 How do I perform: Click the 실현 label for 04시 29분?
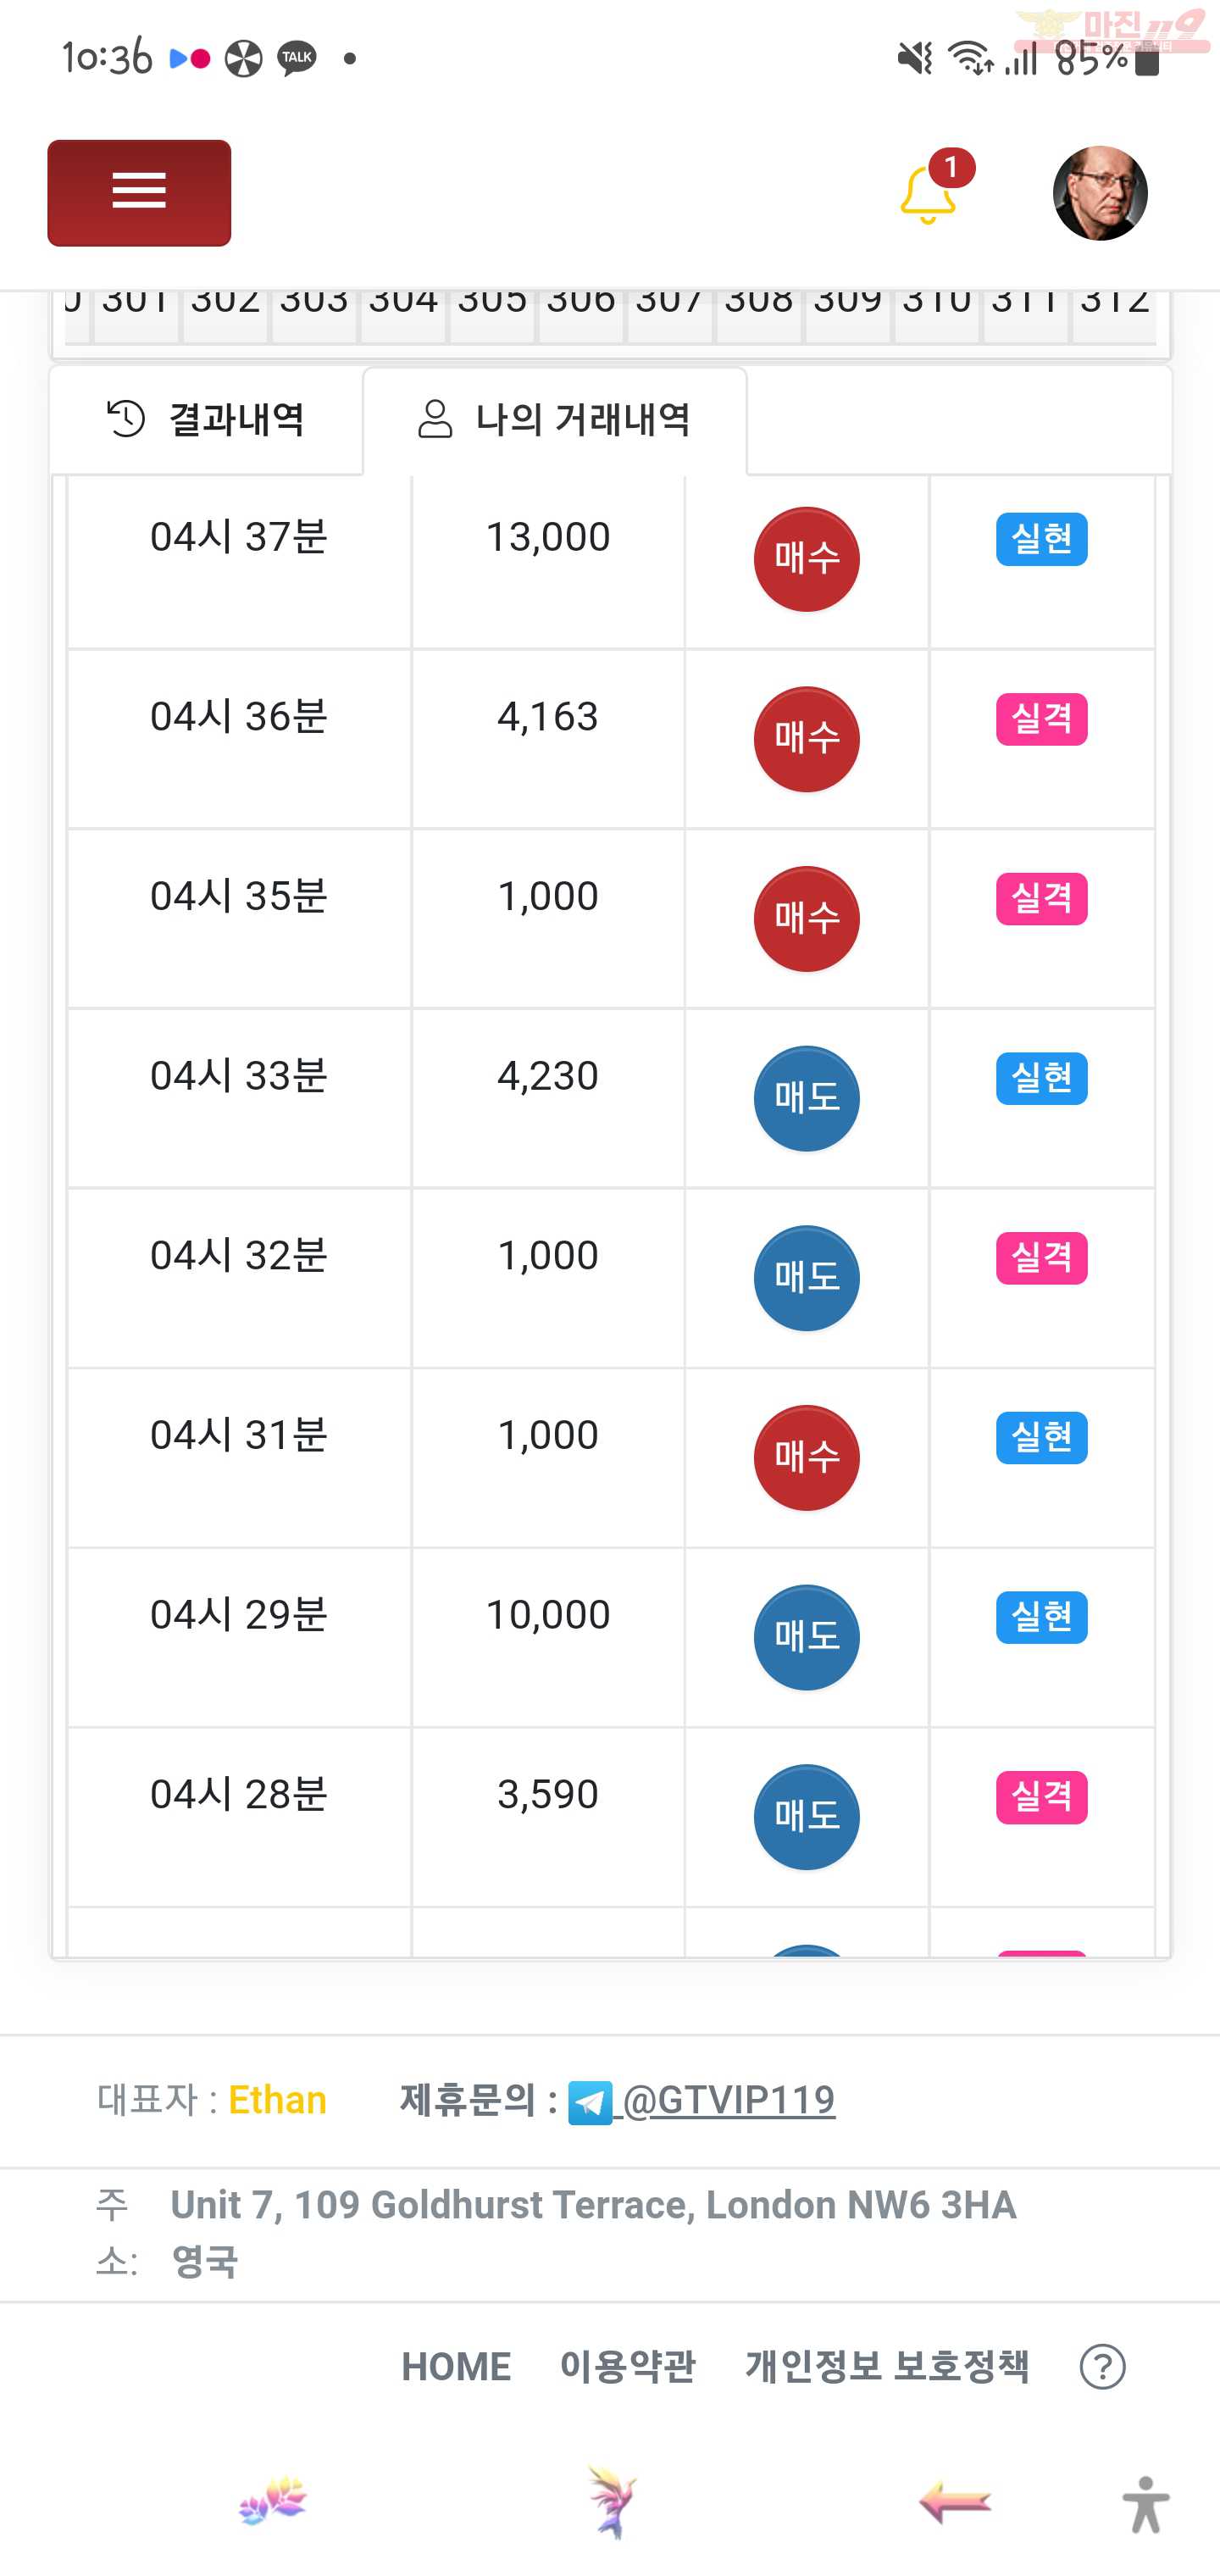coord(1041,1617)
